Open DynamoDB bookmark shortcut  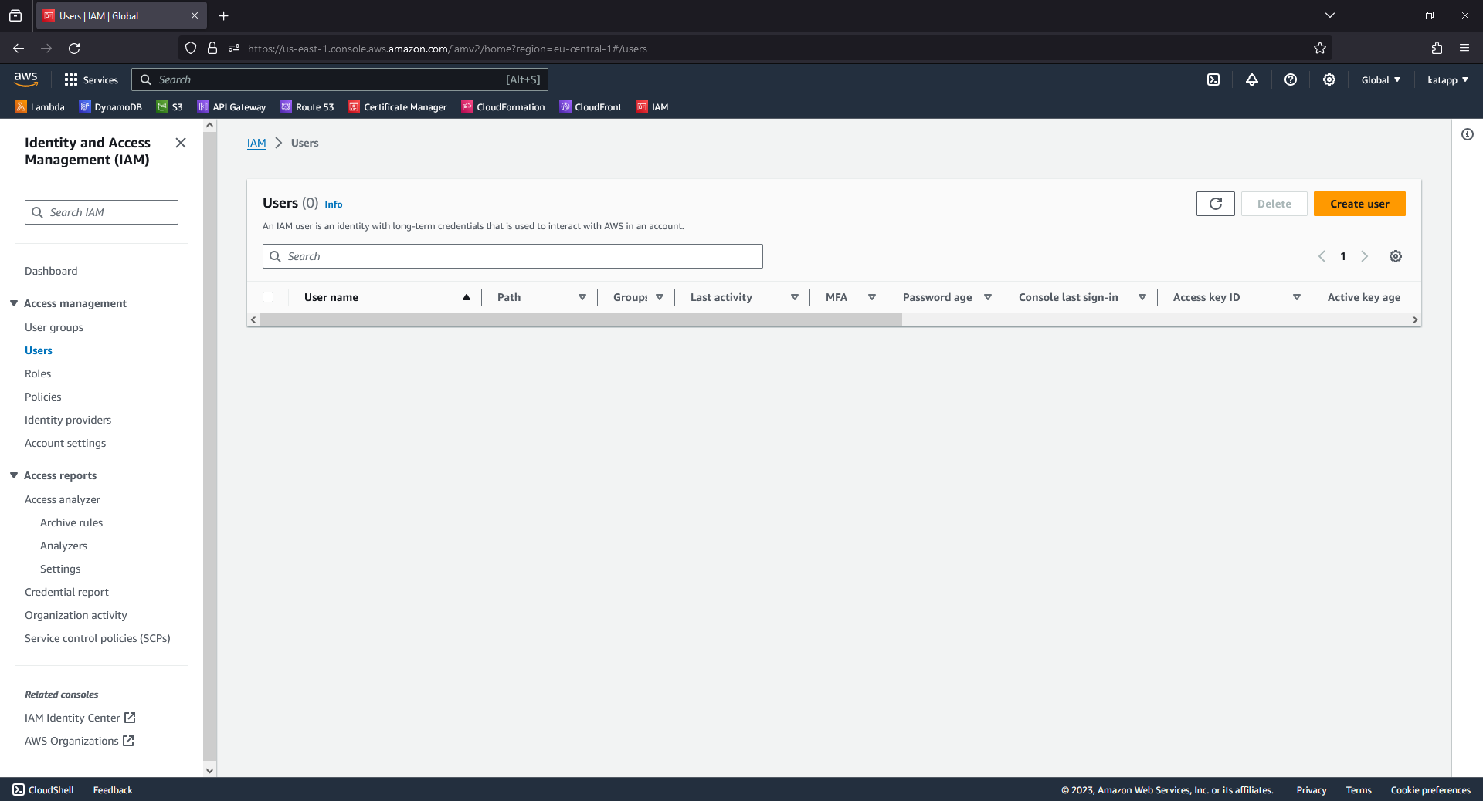pyautogui.click(x=111, y=106)
